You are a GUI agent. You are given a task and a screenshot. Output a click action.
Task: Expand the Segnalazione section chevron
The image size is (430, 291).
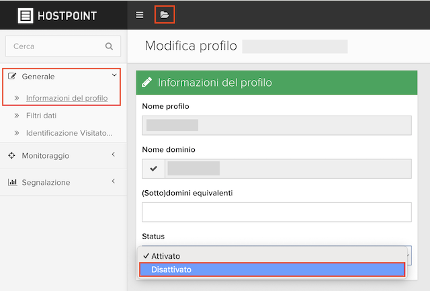(114, 181)
